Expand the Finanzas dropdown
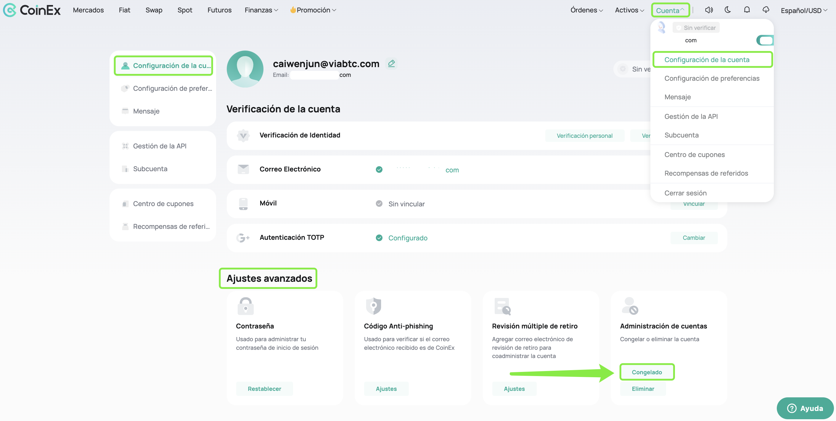 click(261, 10)
